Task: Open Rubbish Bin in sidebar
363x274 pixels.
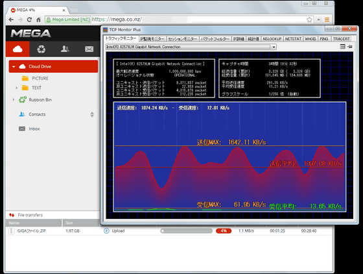Action: click(40, 100)
